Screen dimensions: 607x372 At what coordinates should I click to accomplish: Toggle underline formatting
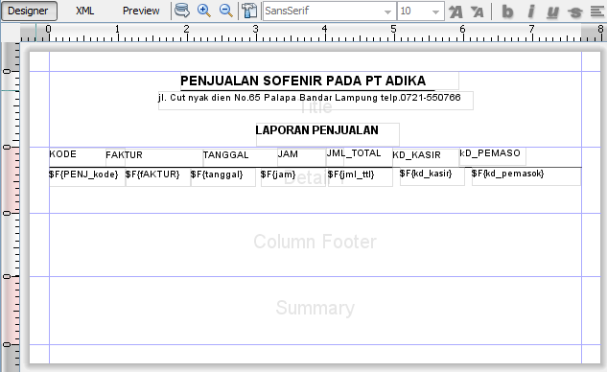coord(552,12)
